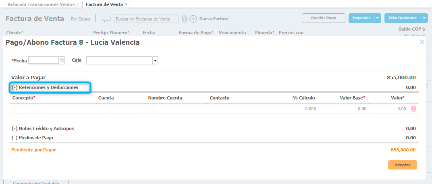Close the Relación Transacciones Ventas tab
This screenshot has height=184, width=432.
coord(77,4)
